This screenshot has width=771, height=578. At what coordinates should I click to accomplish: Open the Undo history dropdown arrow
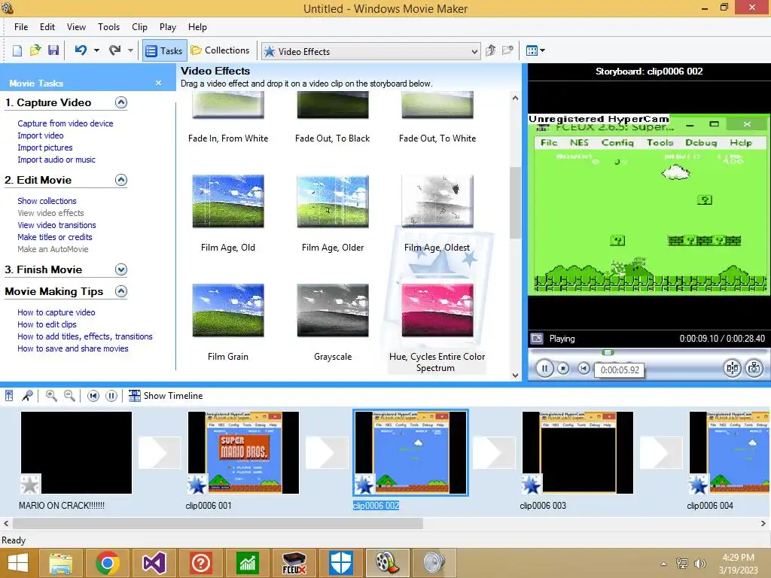coord(96,50)
